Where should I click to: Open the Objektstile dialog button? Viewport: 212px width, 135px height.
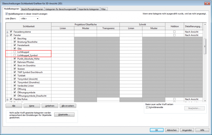coord(64,115)
